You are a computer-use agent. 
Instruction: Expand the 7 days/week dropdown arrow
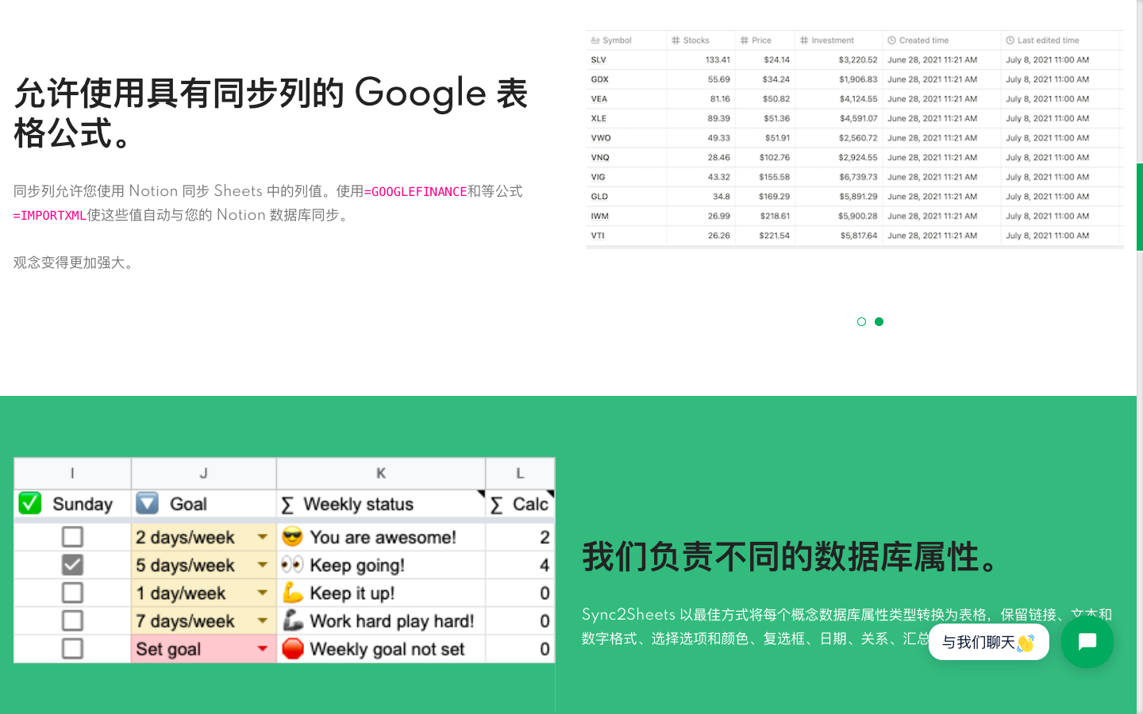(262, 621)
